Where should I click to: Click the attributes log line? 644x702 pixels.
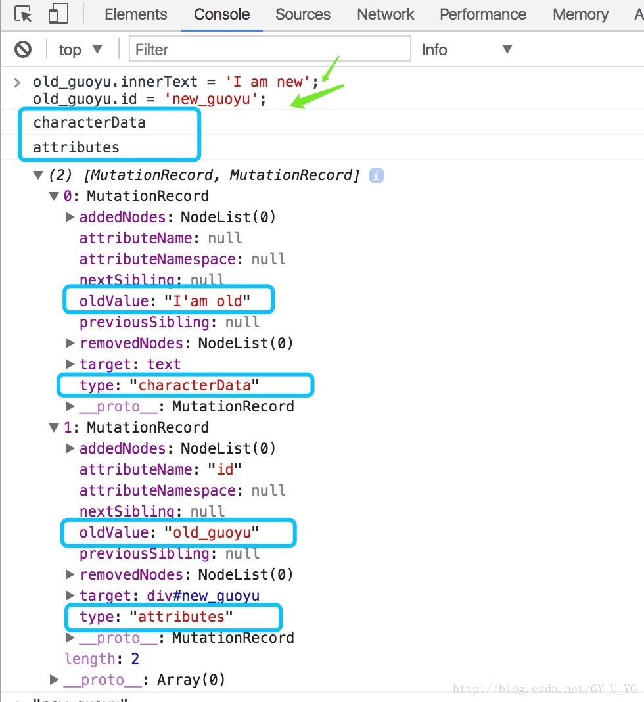[x=76, y=147]
